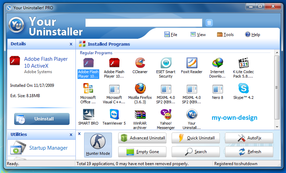Select Microsoft Visual C++ entry icon
Screen dimensions: 286x173
114,89
